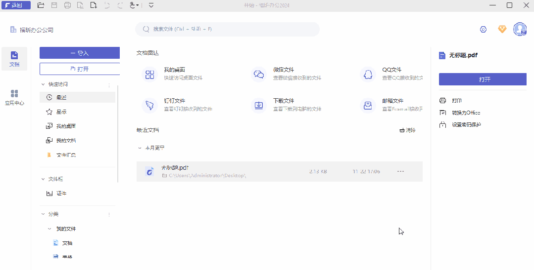Viewport: 534px width, 270px height.
Task: Open the Downloads files (下载文件) shortcut
Action: coord(259,105)
